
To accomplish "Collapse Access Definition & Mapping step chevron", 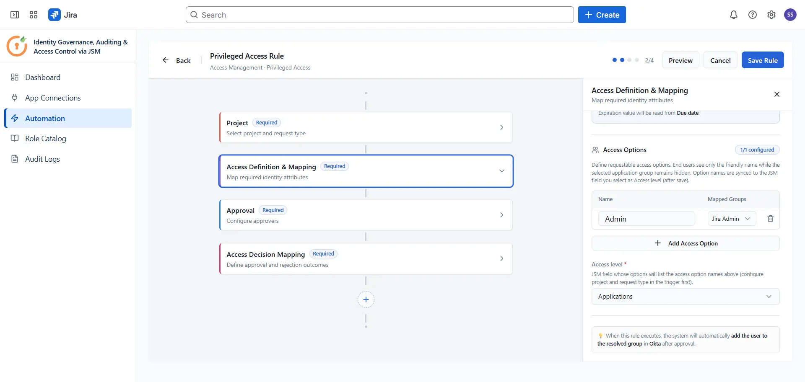I will pos(502,171).
